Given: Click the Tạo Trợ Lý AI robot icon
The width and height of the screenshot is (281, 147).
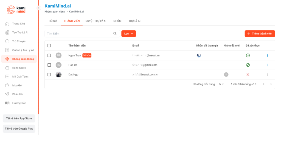Looking at the screenshot, I should (x=7, y=32).
